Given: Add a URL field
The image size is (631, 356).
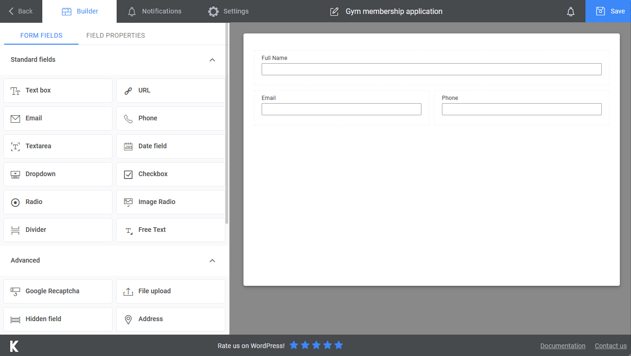Looking at the screenshot, I should (x=171, y=91).
